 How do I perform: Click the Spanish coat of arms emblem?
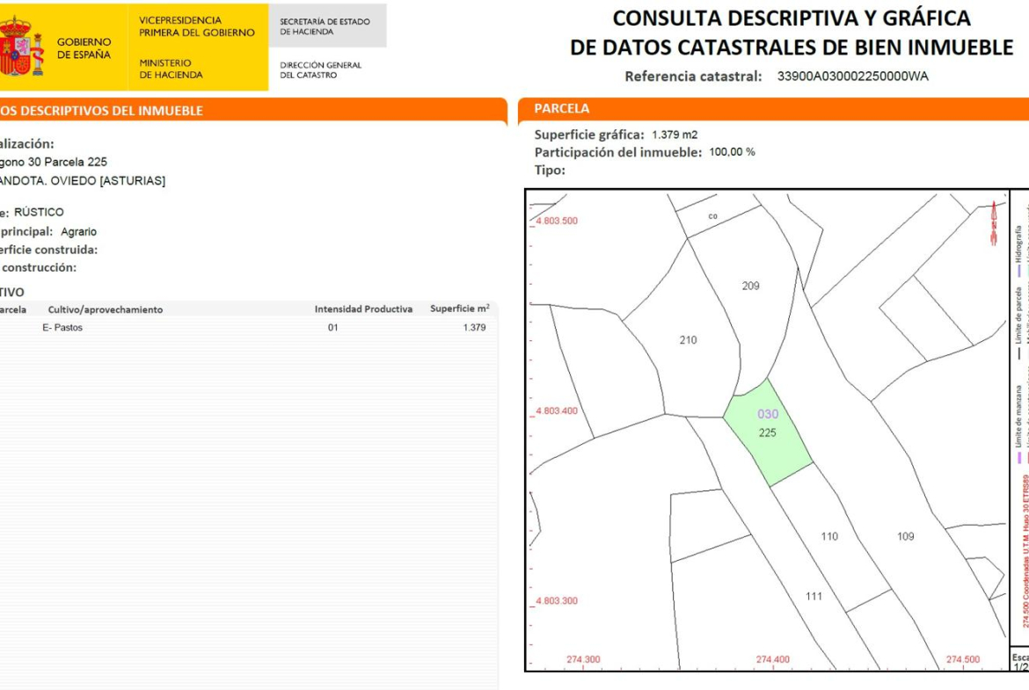pyautogui.click(x=19, y=47)
